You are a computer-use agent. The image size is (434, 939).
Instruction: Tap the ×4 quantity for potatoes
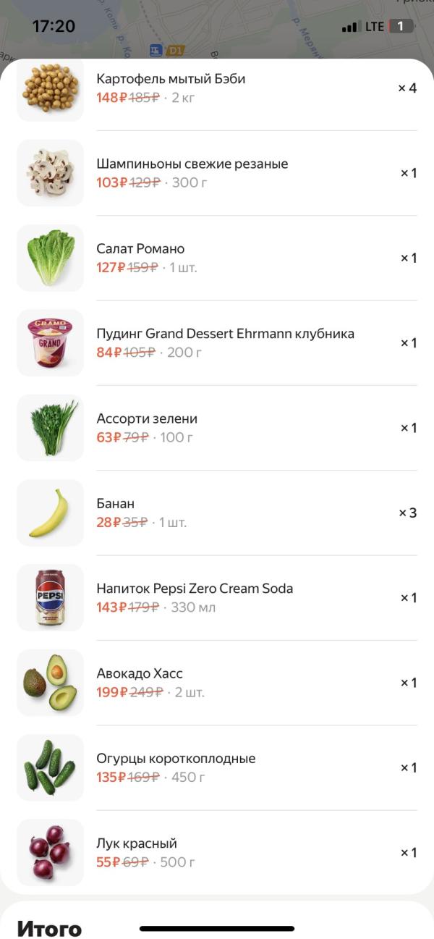[407, 88]
